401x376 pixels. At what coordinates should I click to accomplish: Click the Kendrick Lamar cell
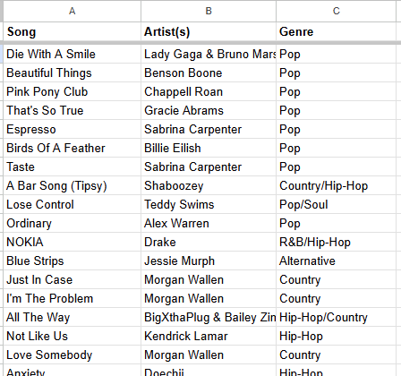pos(209,336)
